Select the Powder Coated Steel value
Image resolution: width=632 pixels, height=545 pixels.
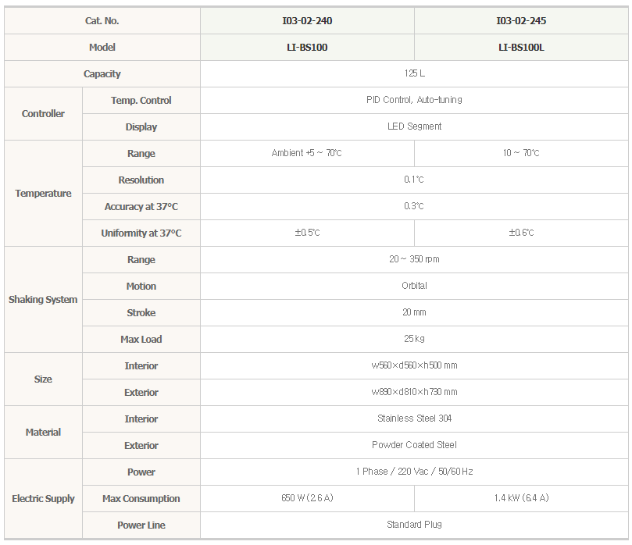point(414,445)
